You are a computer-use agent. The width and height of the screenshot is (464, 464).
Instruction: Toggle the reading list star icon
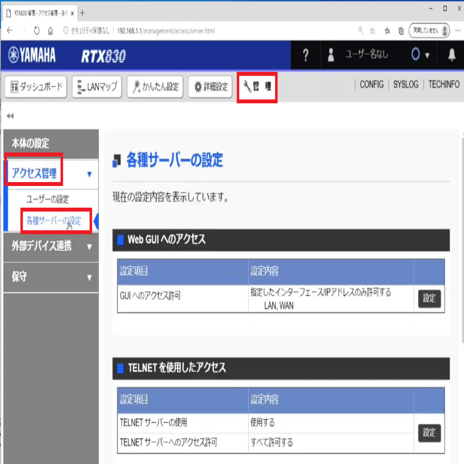pyautogui.click(x=387, y=31)
